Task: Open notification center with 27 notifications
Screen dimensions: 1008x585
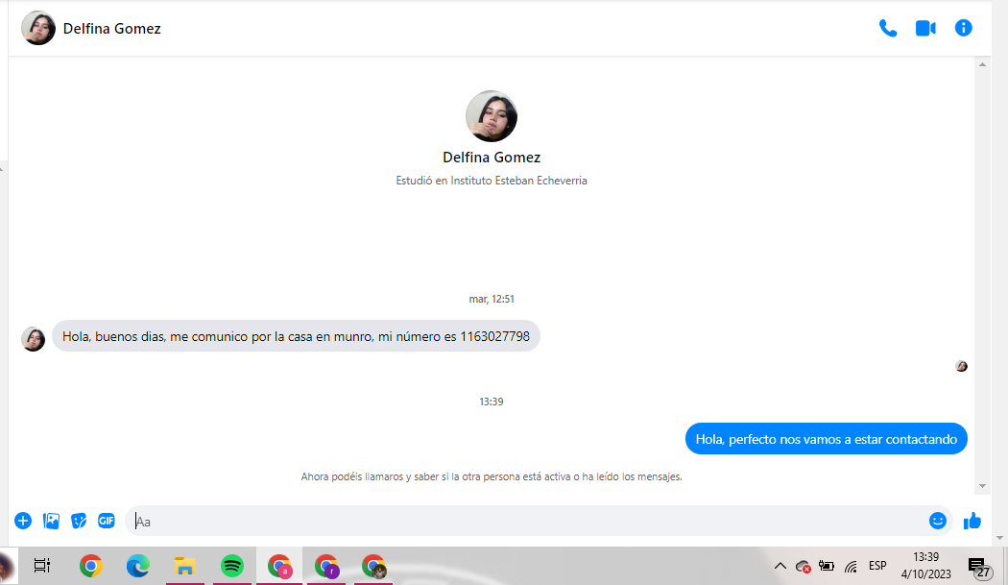Action: pos(980,567)
